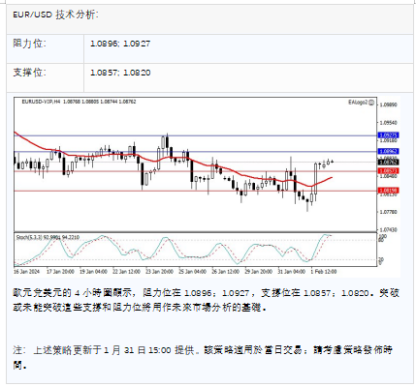Click the EUR/USD 技术分析 heading

pos(55,15)
